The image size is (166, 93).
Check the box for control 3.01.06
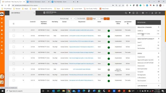pyautogui.click(x=14, y=58)
